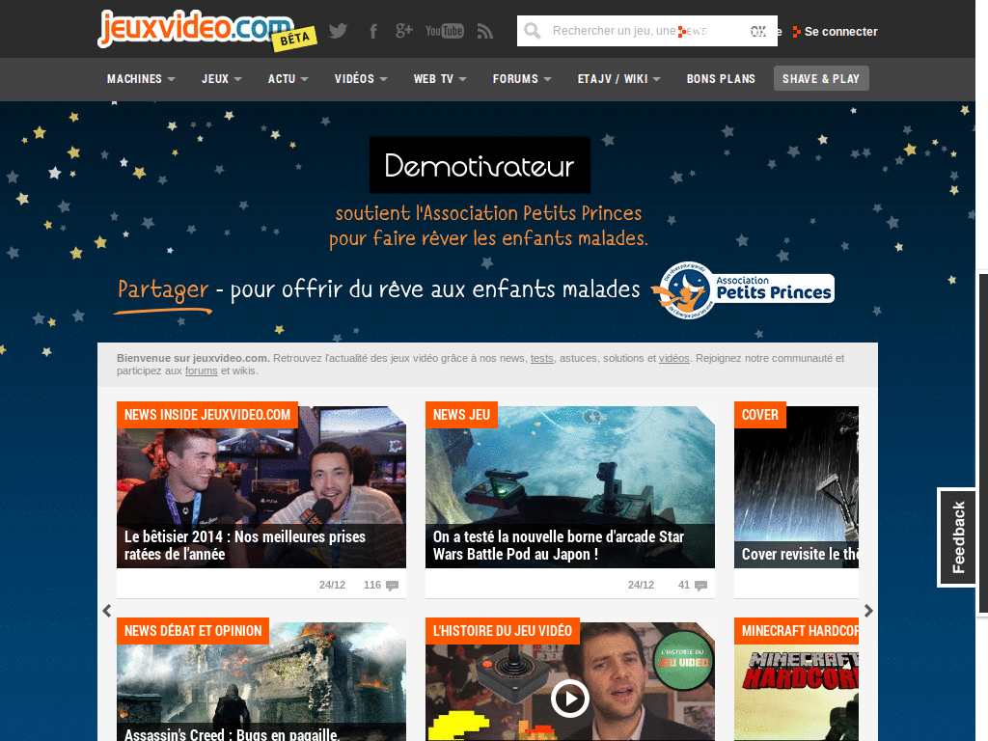Click the COVER category label

coord(760,415)
